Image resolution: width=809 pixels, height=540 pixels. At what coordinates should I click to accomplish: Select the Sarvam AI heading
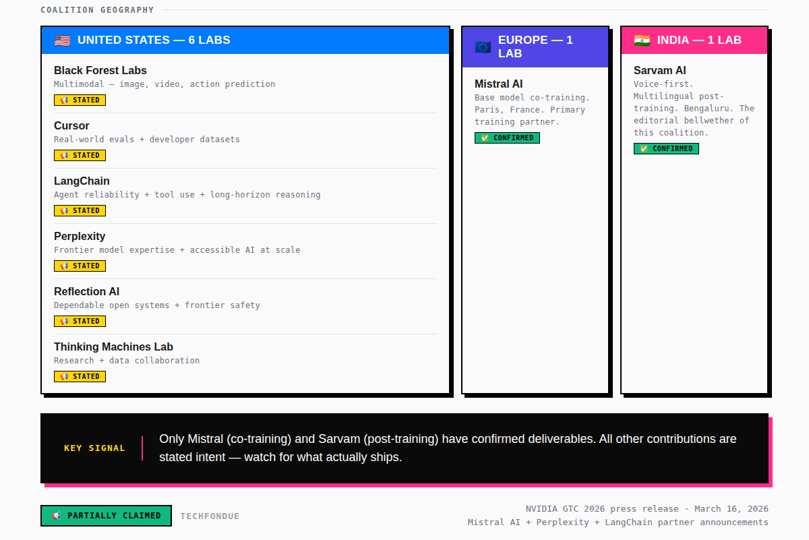coord(660,70)
